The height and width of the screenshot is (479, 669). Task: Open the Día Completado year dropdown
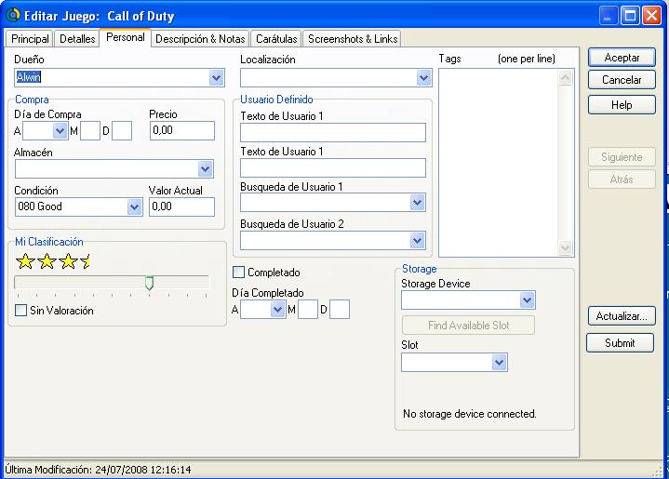pyautogui.click(x=278, y=309)
